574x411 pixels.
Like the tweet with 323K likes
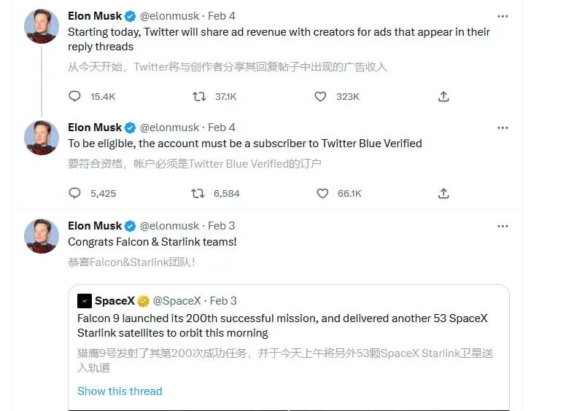(x=320, y=96)
